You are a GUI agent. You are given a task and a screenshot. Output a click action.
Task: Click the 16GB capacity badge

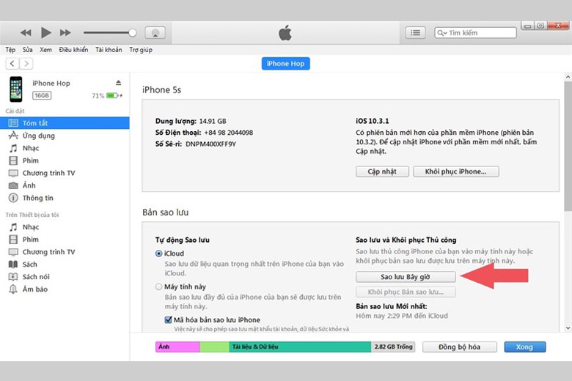pyautogui.click(x=42, y=95)
